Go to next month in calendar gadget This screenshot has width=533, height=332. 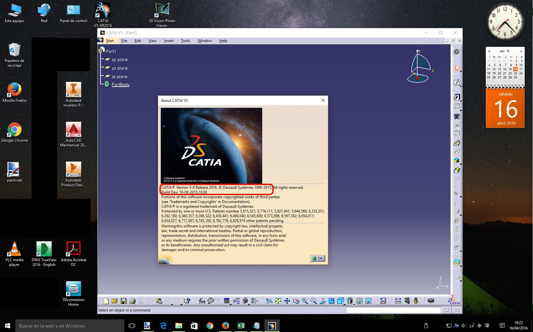pos(521,51)
